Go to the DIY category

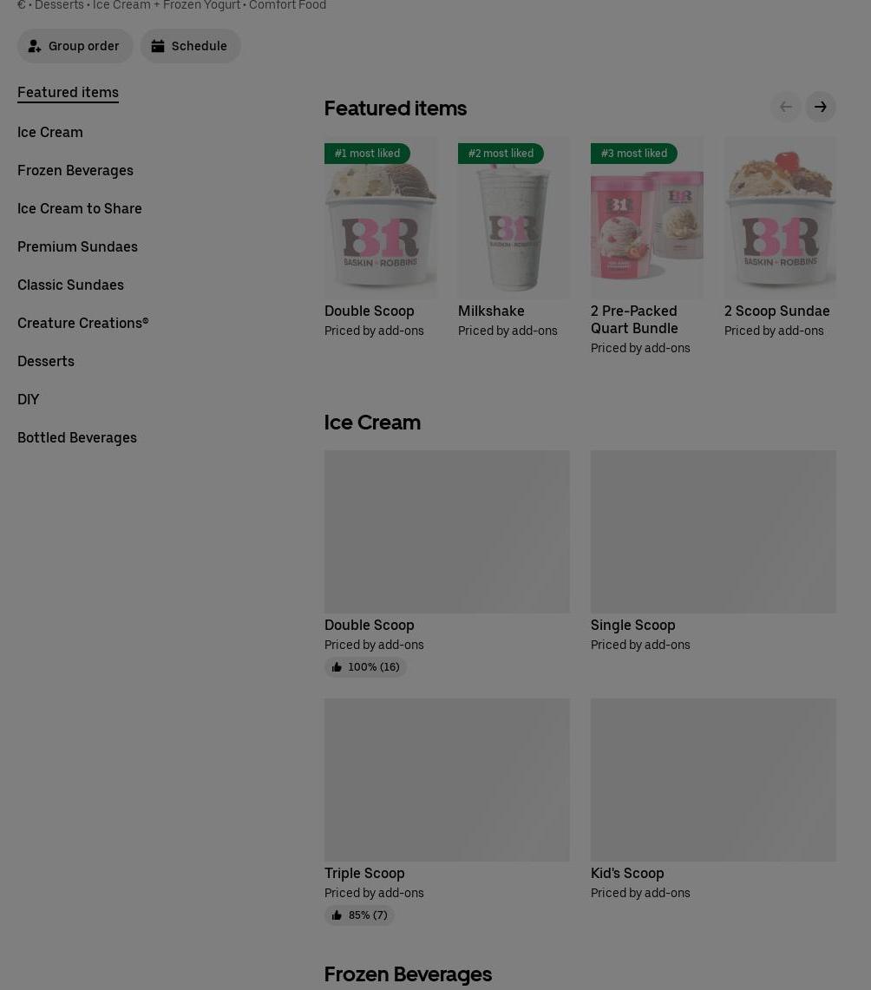29,400
